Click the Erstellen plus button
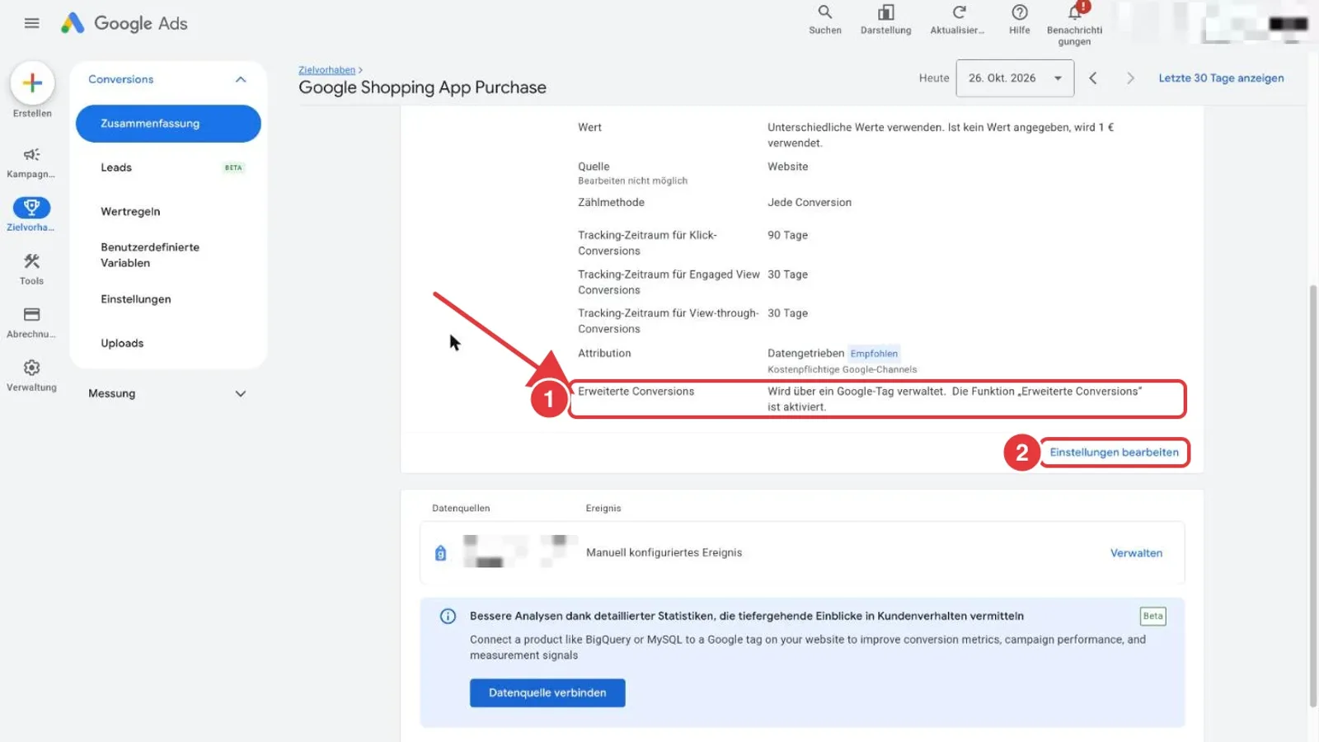Viewport: 1319px width, 742px height. pos(32,82)
